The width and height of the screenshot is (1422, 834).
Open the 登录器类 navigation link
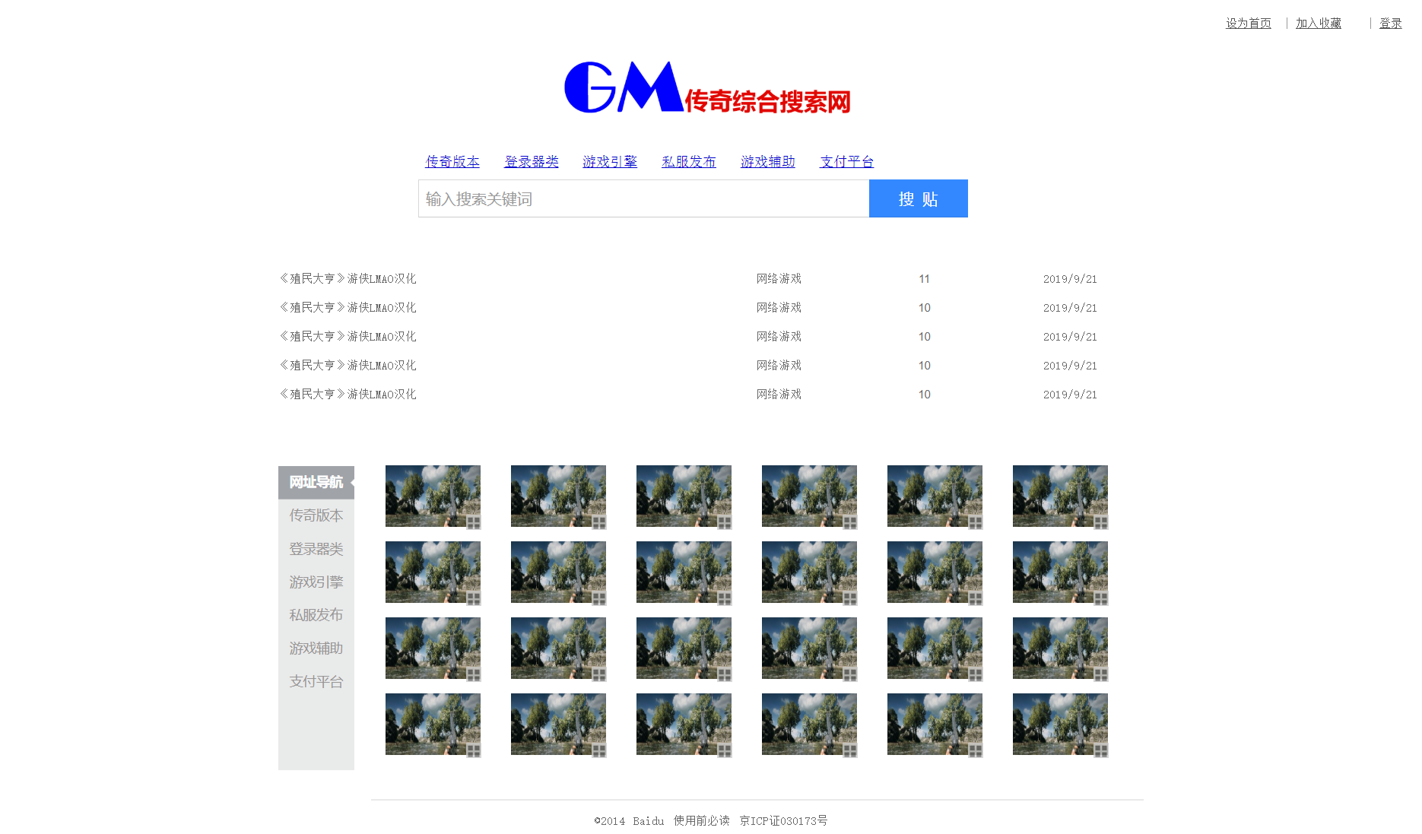(531, 161)
